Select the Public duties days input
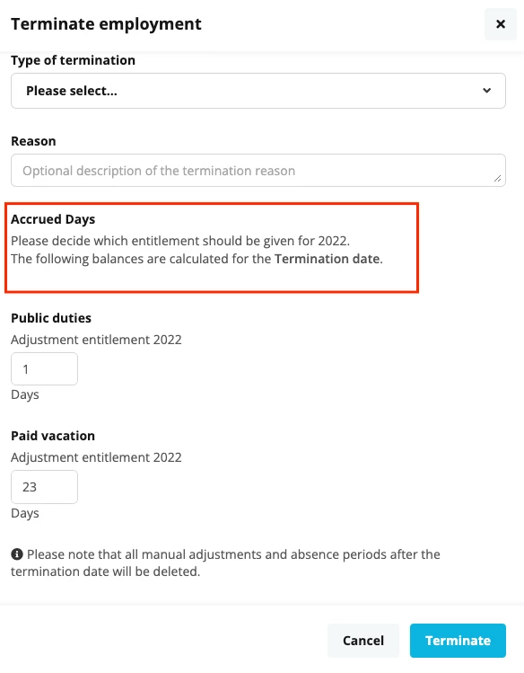 pyautogui.click(x=44, y=368)
